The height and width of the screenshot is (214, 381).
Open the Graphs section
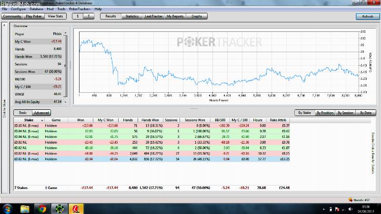pyautogui.click(x=197, y=16)
